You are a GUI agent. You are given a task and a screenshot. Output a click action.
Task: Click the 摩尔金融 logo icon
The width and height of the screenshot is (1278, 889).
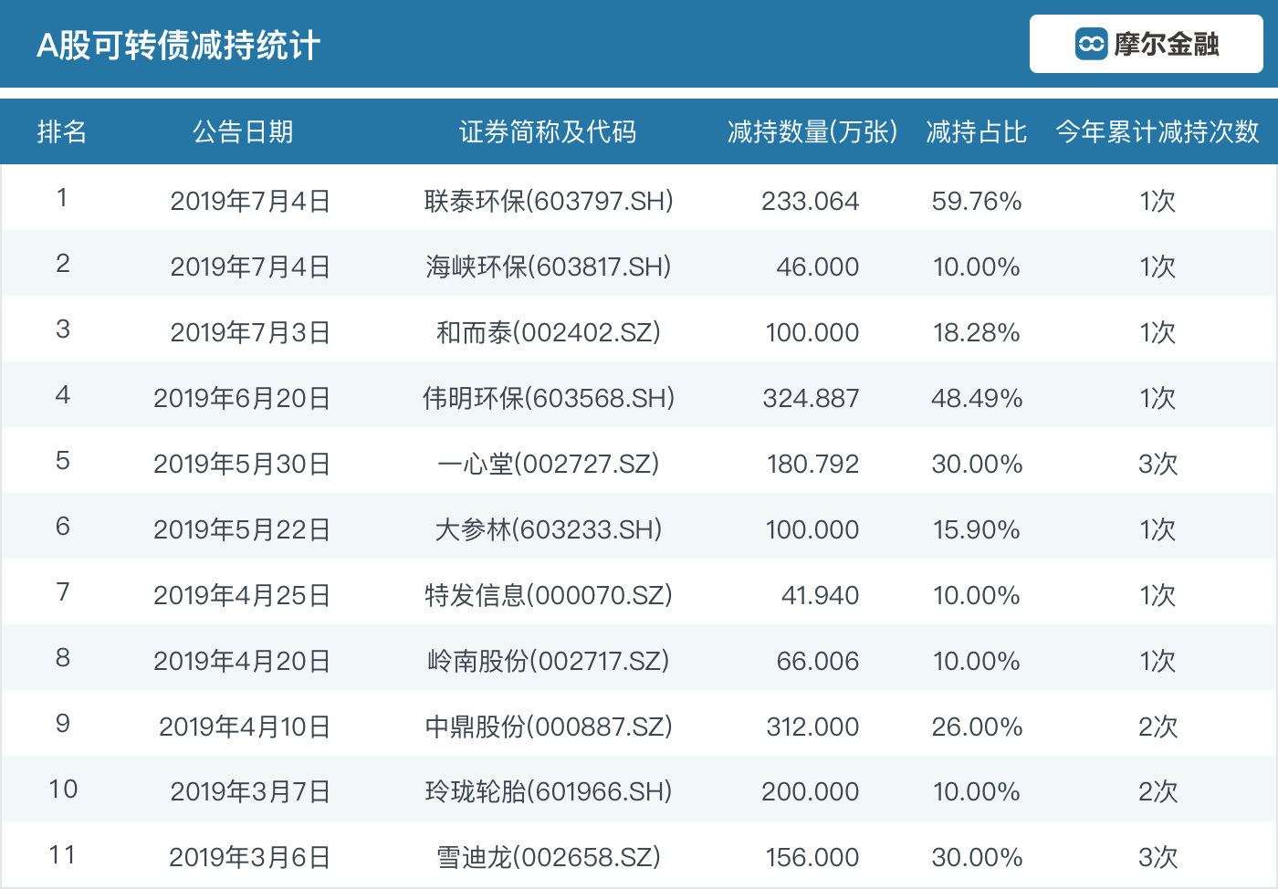(1091, 44)
